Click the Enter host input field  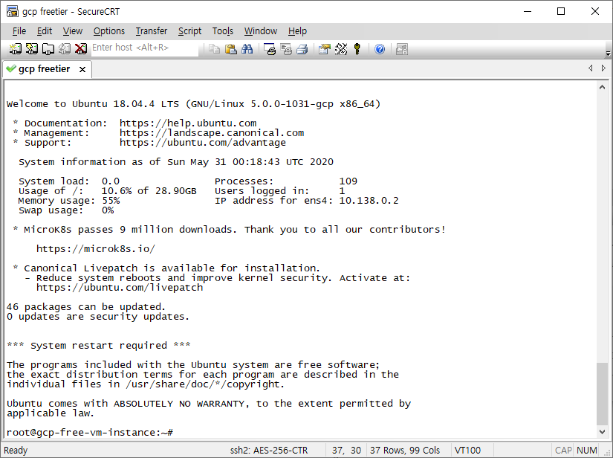145,48
